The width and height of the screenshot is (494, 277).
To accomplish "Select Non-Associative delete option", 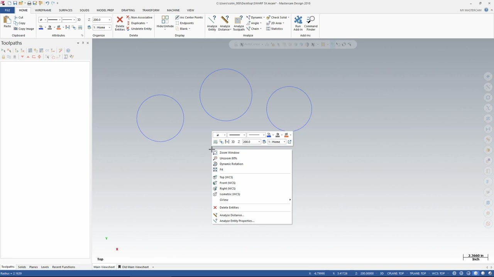I will 139,17.
